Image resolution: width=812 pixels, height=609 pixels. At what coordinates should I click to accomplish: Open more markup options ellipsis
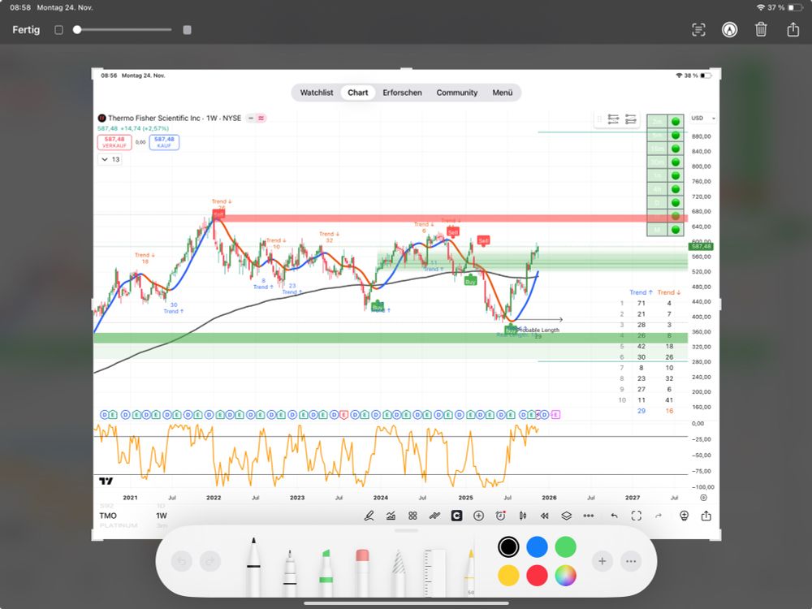[x=631, y=561]
